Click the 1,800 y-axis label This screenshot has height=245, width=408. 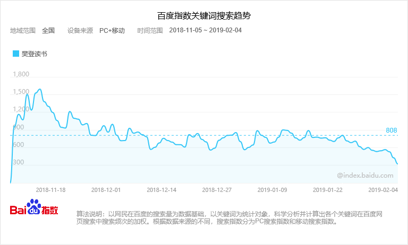coord(21,74)
